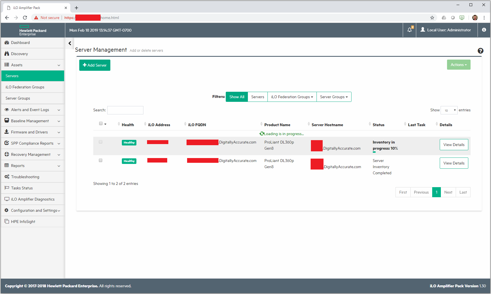491x294 pixels.
Task: Click the Reports table icon
Action: click(7, 165)
